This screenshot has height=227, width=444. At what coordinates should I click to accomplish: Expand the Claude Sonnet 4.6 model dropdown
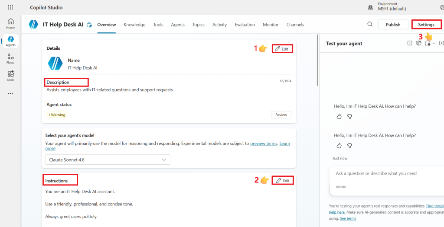coord(108,160)
